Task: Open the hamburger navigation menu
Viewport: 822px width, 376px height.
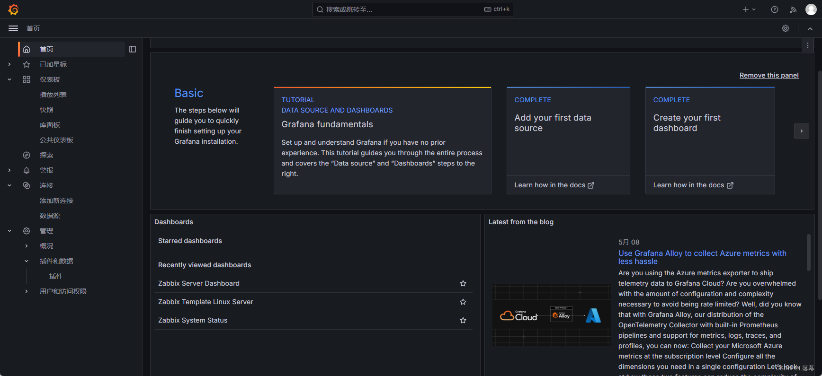Action: (x=13, y=28)
